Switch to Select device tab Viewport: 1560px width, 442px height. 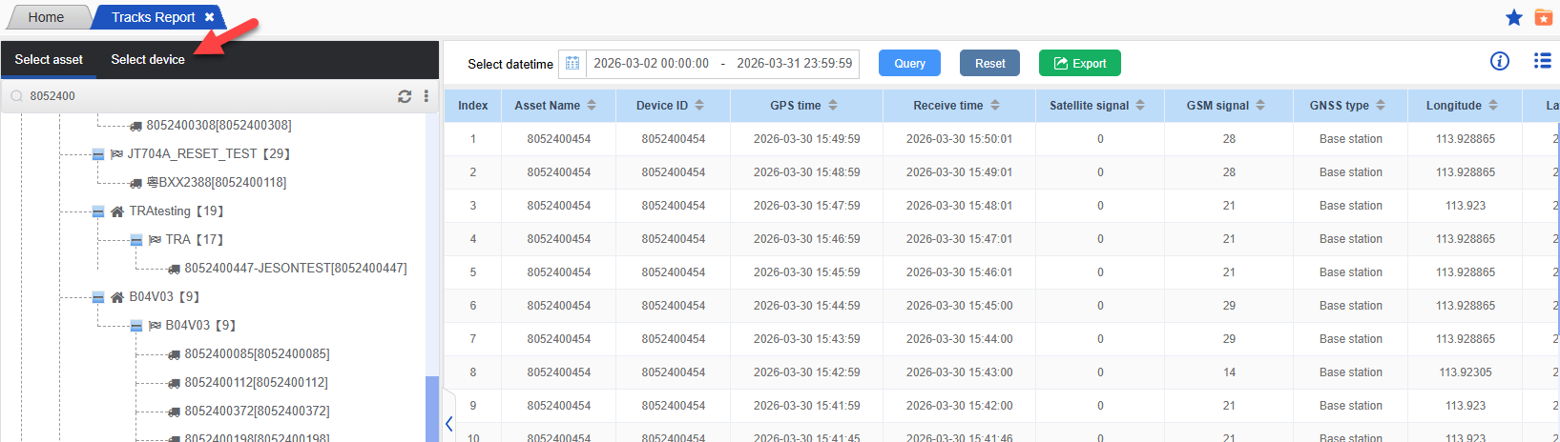tap(148, 60)
